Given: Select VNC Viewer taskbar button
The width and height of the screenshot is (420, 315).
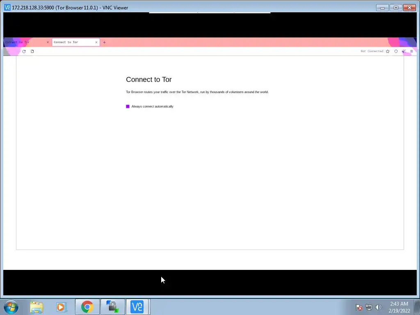Looking at the screenshot, I should click(137, 307).
